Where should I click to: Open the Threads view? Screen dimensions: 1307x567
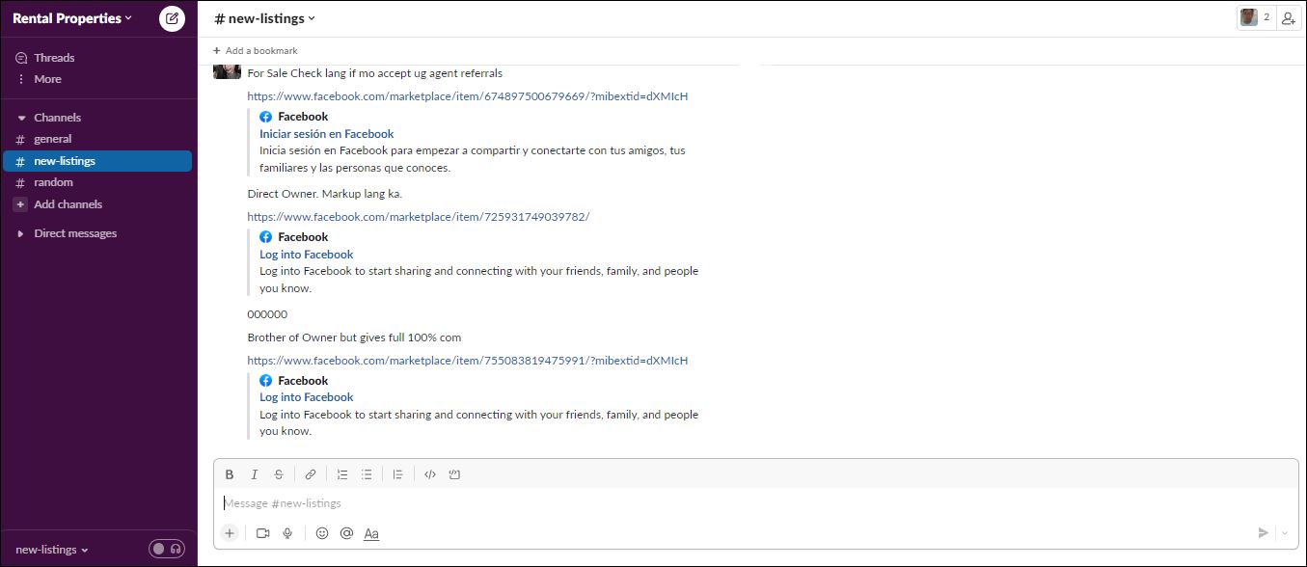point(54,58)
